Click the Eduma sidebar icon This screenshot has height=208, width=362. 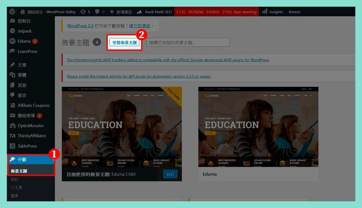12,41
